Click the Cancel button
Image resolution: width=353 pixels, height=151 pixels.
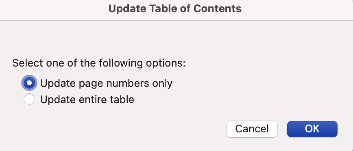(x=252, y=129)
